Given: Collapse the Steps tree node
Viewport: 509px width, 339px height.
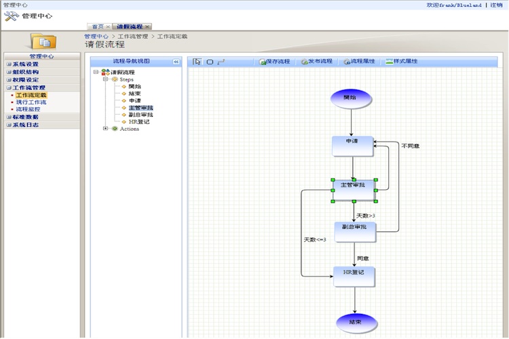Looking at the screenshot, I should [x=105, y=79].
